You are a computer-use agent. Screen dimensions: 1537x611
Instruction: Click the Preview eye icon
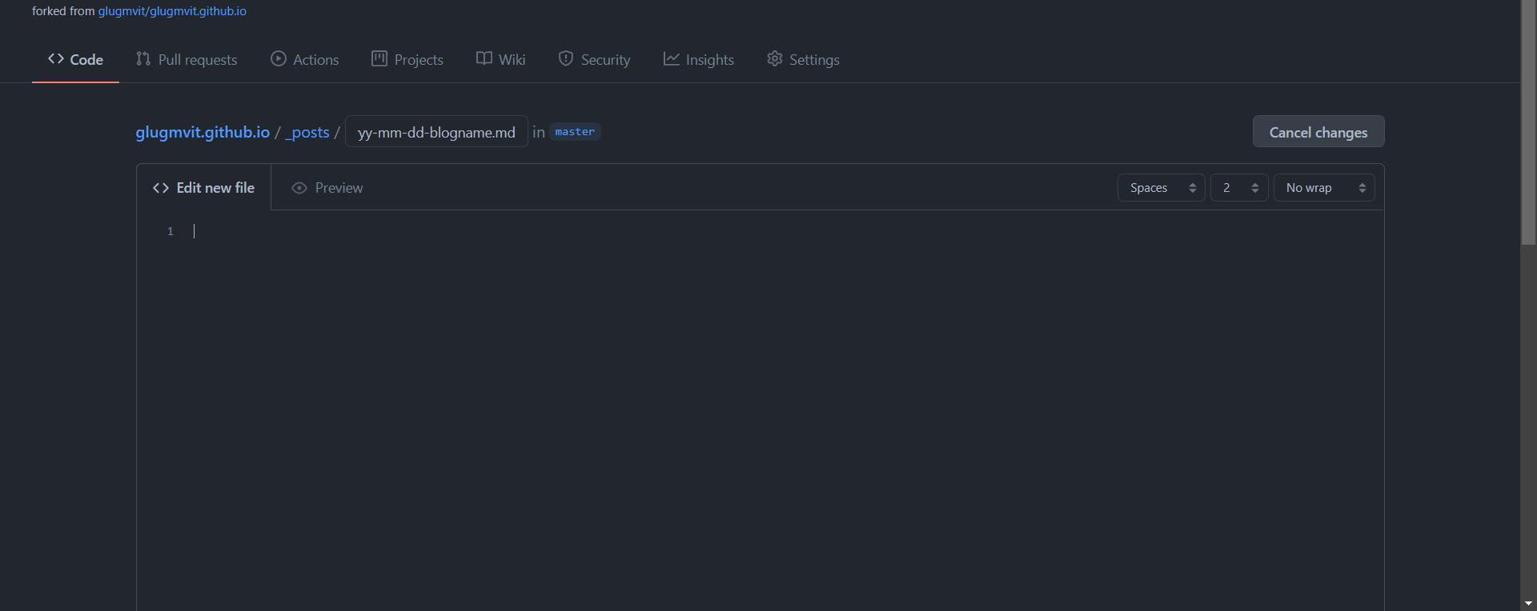coord(299,188)
